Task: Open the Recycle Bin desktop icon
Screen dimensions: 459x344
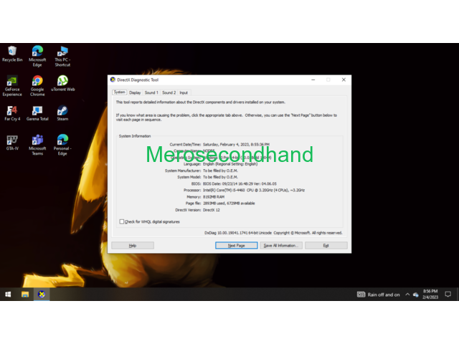Action: point(12,52)
